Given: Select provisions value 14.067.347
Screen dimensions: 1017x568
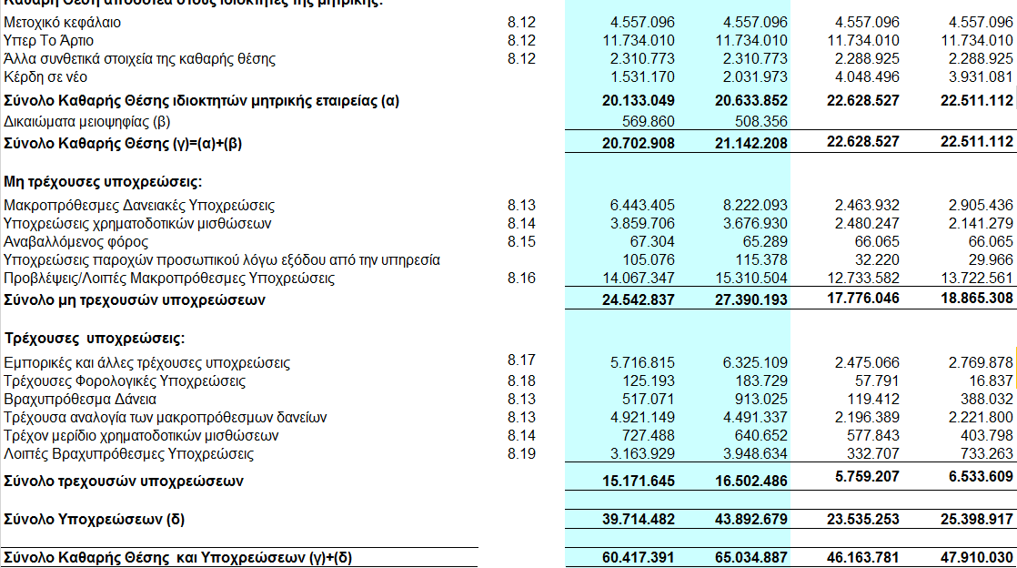Looking at the screenshot, I should pos(639,279).
